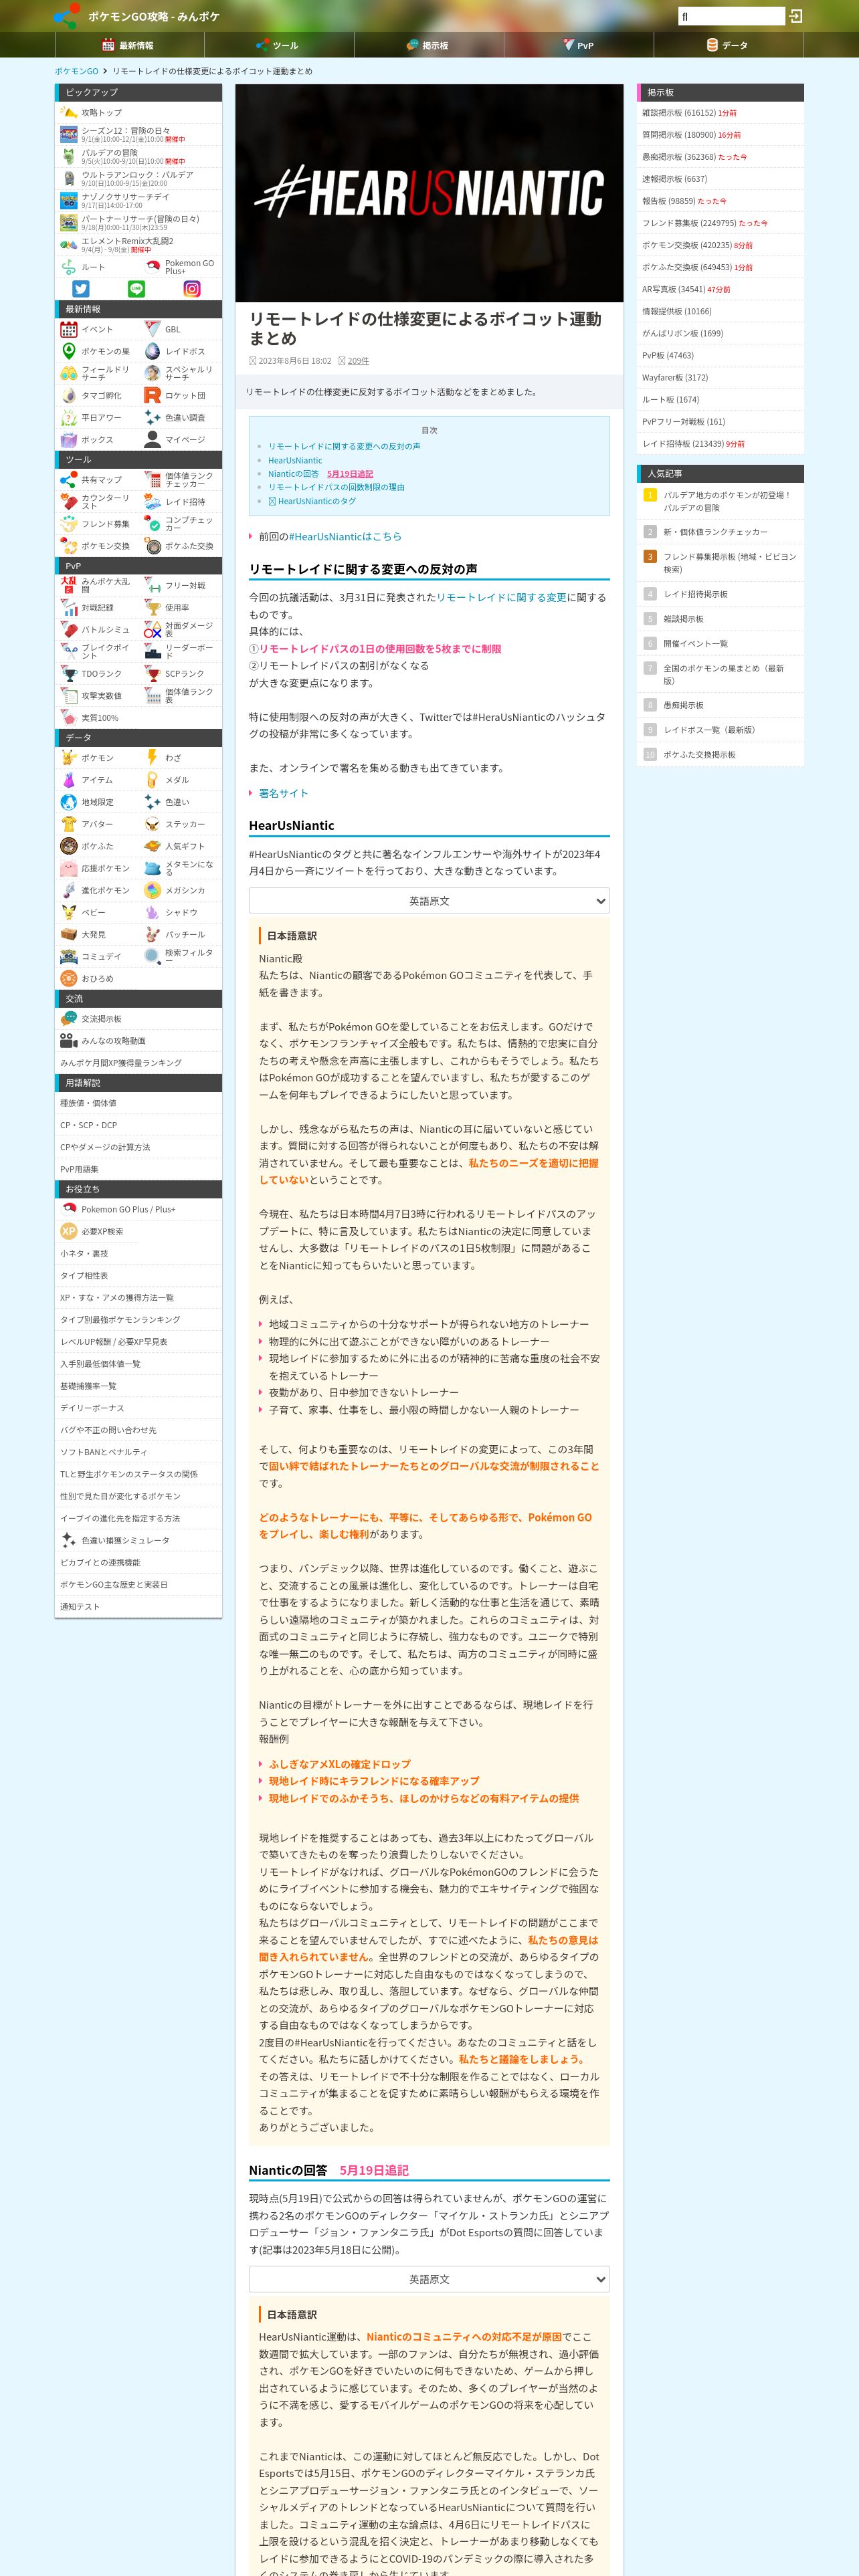The height and width of the screenshot is (2576, 859).
Task: Click the green nest pin icon for ポケモンの巣
Action: click(x=69, y=351)
